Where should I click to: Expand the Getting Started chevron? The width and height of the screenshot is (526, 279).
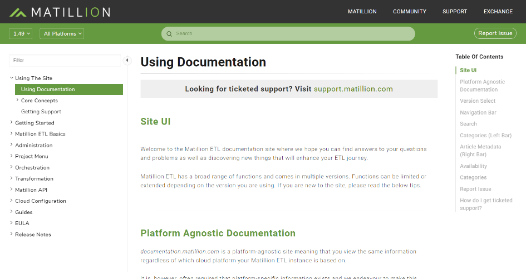(11, 123)
